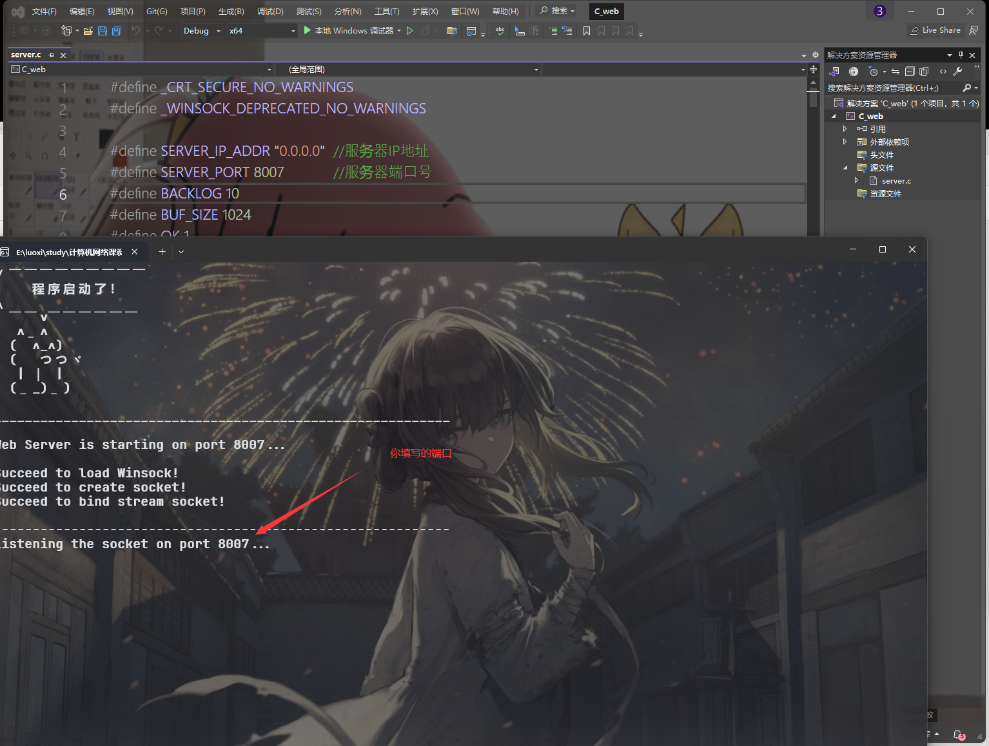Click the Save All toolbar icon

117,30
